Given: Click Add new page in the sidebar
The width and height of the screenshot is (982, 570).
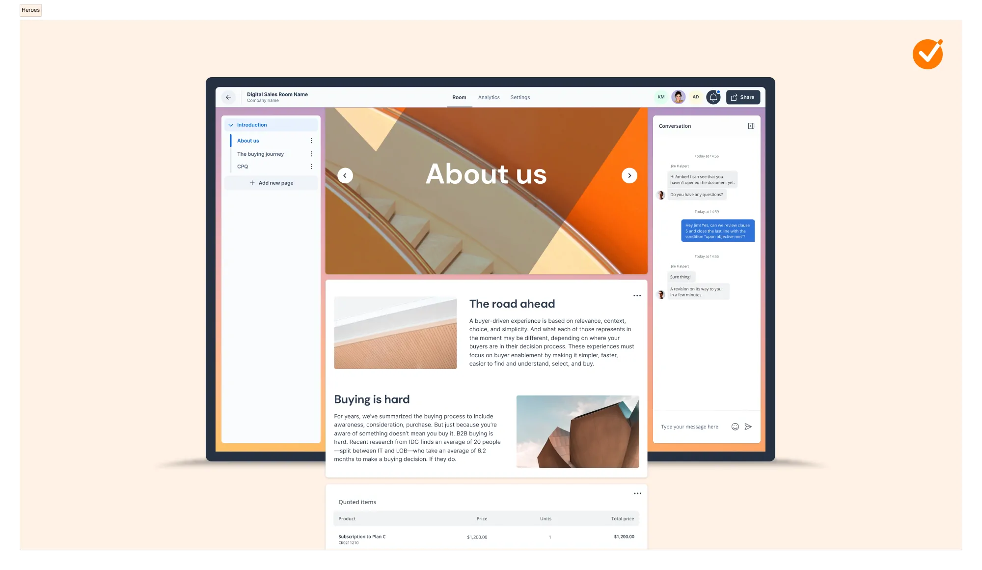Looking at the screenshot, I should coord(271,182).
